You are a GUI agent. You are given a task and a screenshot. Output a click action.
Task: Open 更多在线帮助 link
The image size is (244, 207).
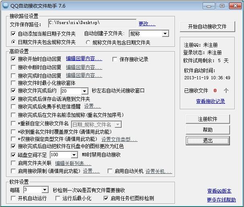[221, 200]
